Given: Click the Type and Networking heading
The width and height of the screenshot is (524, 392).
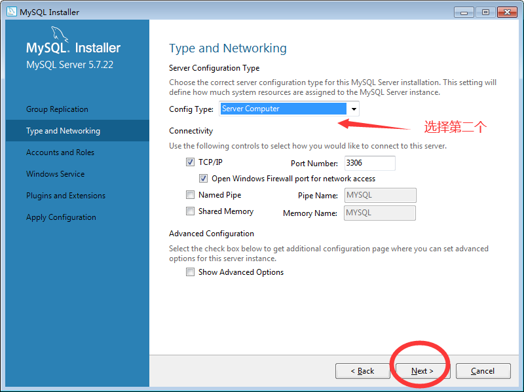Looking at the screenshot, I should pyautogui.click(x=228, y=48).
